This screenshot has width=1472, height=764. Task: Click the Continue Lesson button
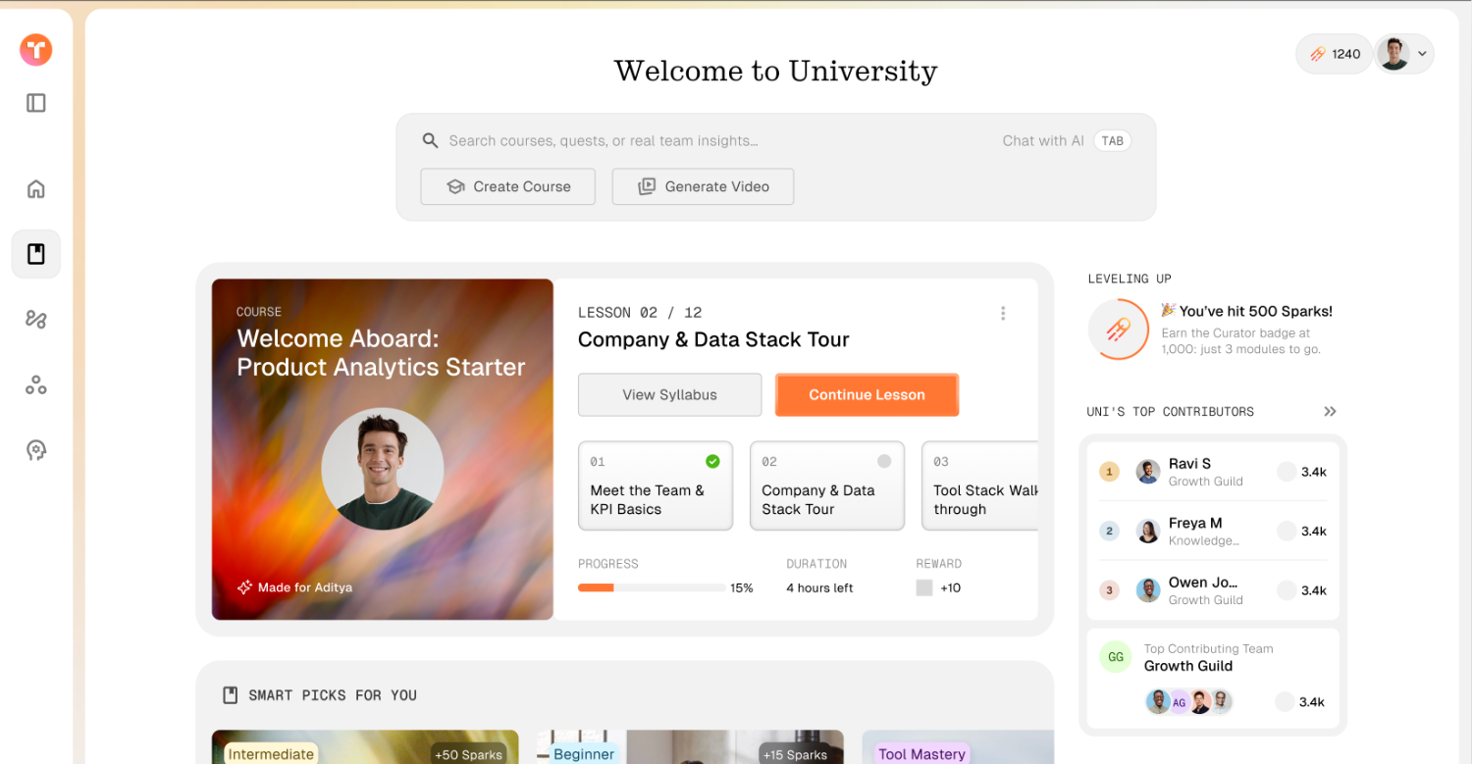867,394
